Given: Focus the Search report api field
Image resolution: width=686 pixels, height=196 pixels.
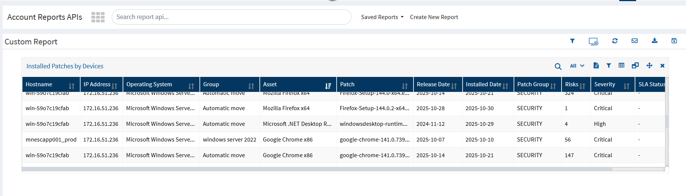Looking at the screenshot, I should click(231, 17).
